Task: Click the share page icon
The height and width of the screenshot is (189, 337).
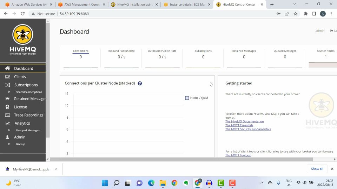Action: tap(287, 14)
